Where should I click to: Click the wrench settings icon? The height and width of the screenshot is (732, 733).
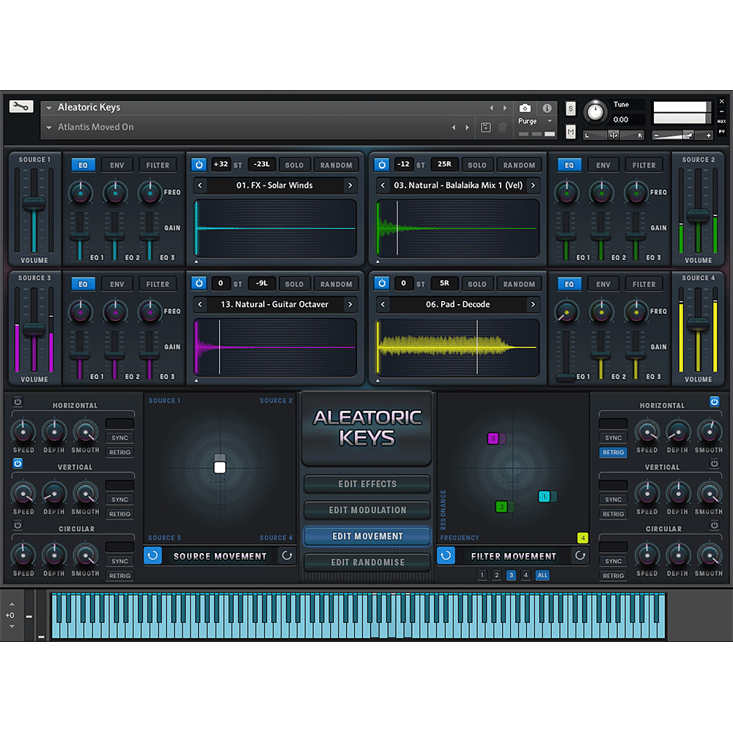21,106
